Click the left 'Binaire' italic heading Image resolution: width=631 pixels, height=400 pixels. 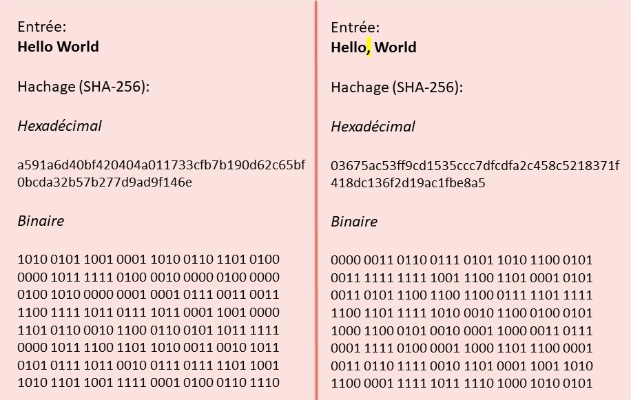pos(41,221)
